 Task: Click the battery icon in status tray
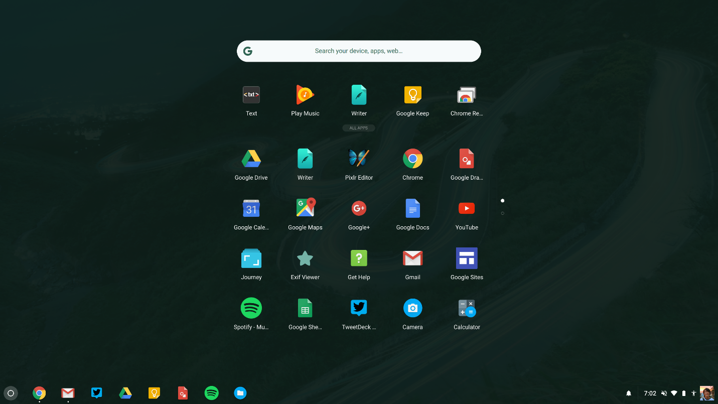pos(684,393)
